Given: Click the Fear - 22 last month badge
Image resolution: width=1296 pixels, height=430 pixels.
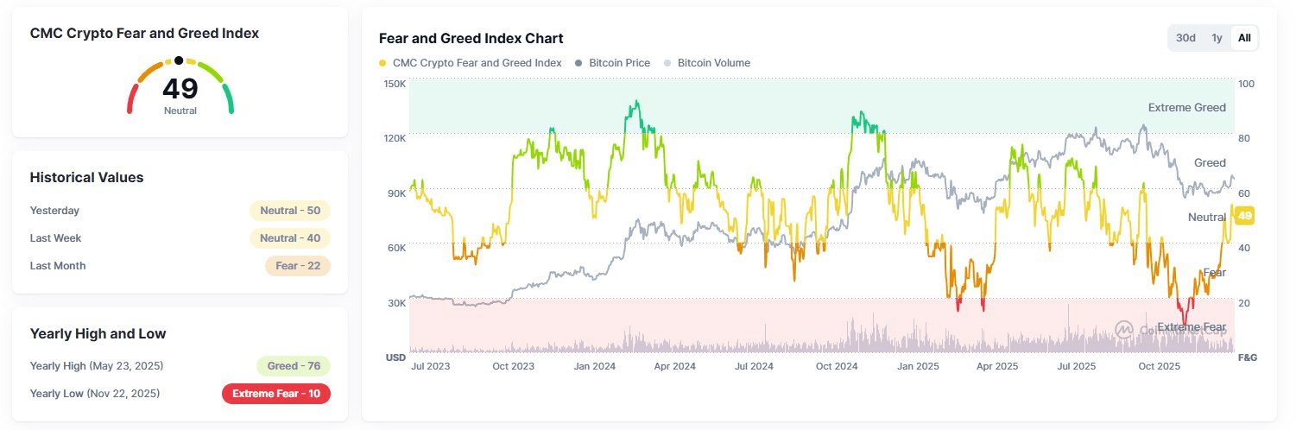Looking at the screenshot, I should 298,266.
